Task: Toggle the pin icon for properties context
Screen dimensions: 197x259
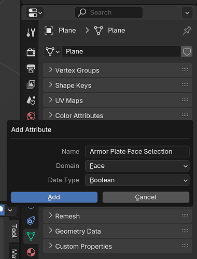Action: (x=187, y=31)
